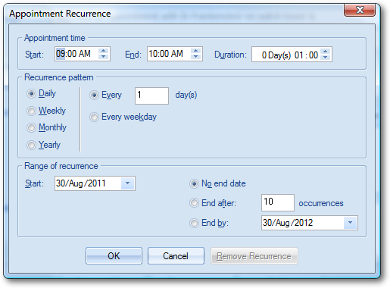Increase appointment End time with up arrow
This screenshot has width=390, height=288.
[x=195, y=51]
